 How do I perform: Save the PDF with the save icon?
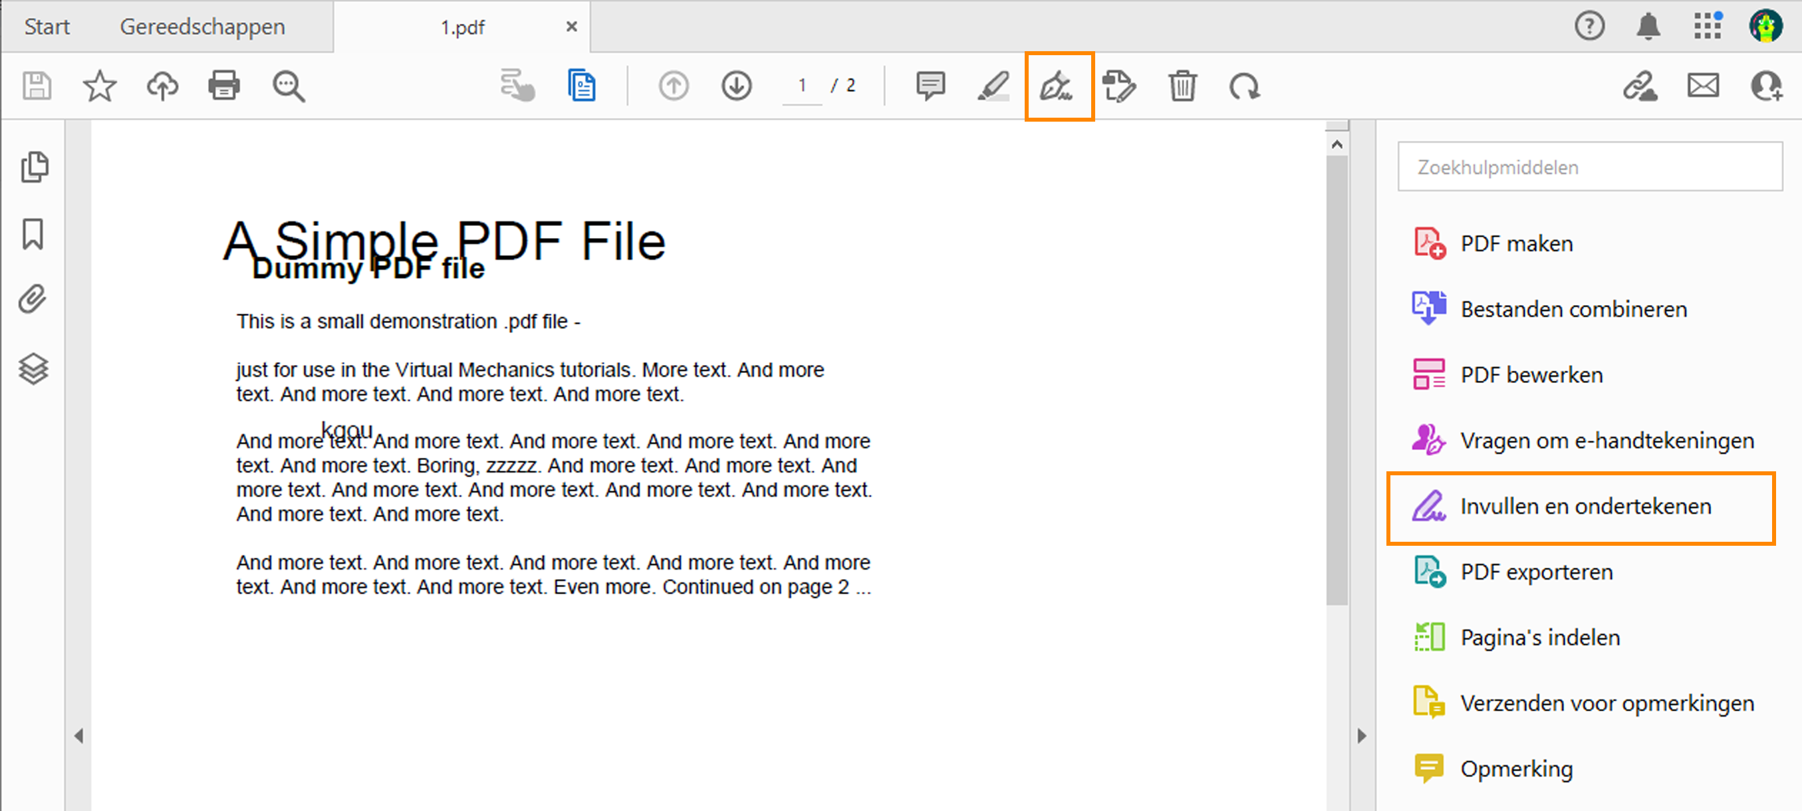click(x=37, y=85)
